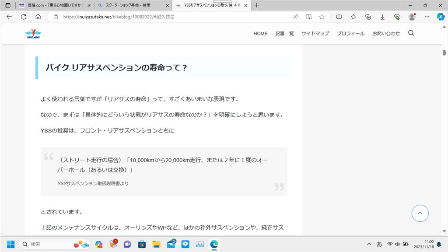Open the browser home page

38,17
